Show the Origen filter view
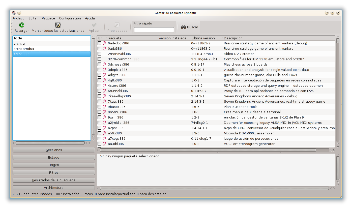The image size is (352, 208). click(54, 165)
